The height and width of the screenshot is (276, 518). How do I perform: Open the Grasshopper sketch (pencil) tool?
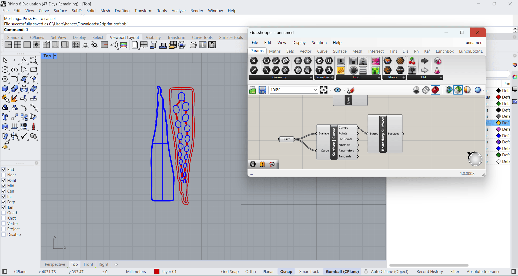(351, 90)
